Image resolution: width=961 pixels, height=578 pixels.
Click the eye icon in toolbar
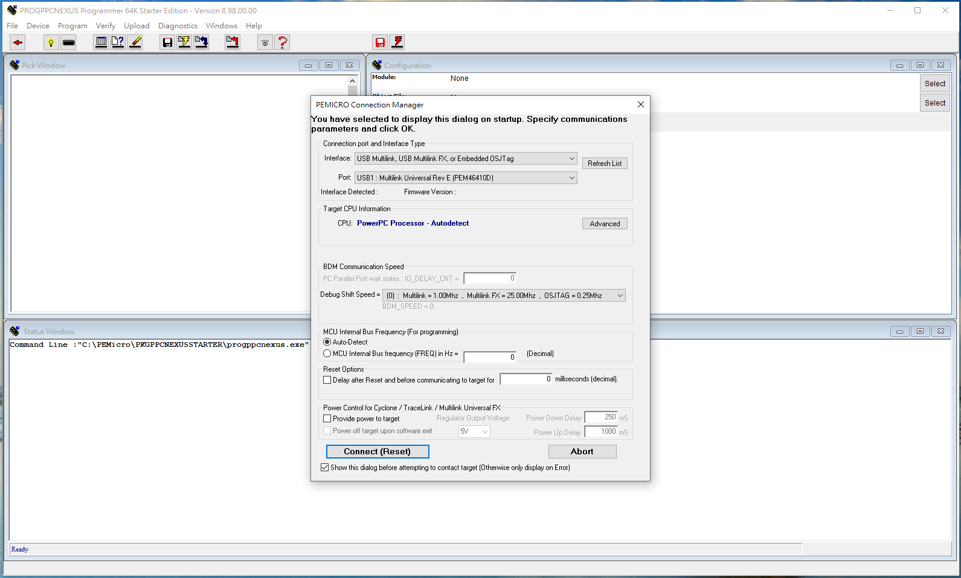(x=265, y=42)
